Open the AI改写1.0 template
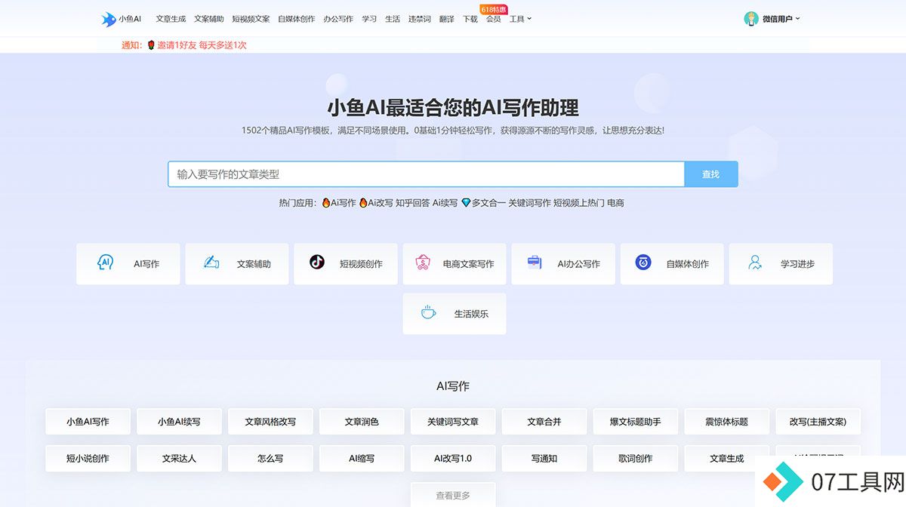 click(453, 458)
